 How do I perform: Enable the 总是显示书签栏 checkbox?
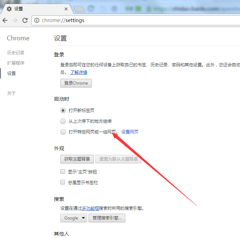[x=62, y=182]
